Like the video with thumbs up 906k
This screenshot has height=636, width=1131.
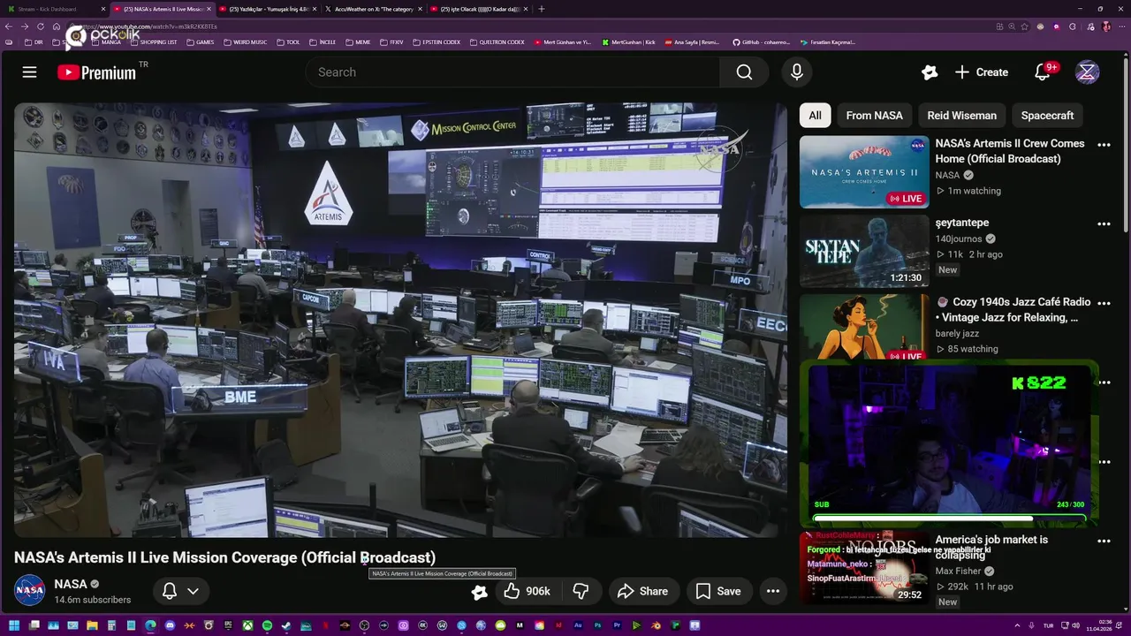pos(527,591)
